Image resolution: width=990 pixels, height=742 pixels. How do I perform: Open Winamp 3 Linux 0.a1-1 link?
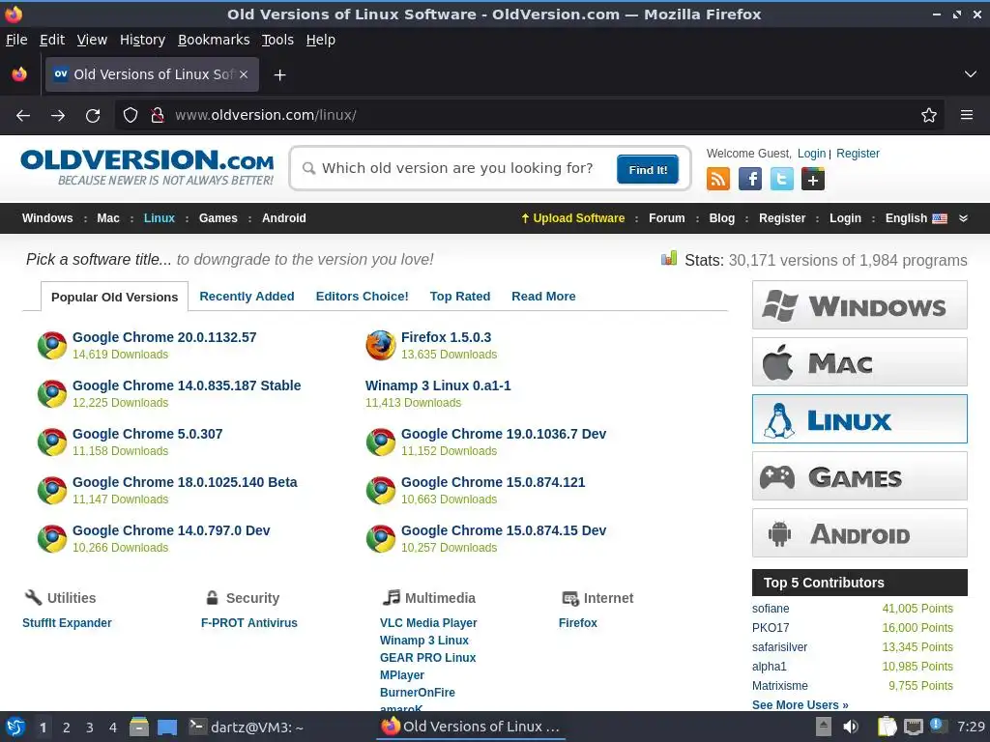(438, 385)
